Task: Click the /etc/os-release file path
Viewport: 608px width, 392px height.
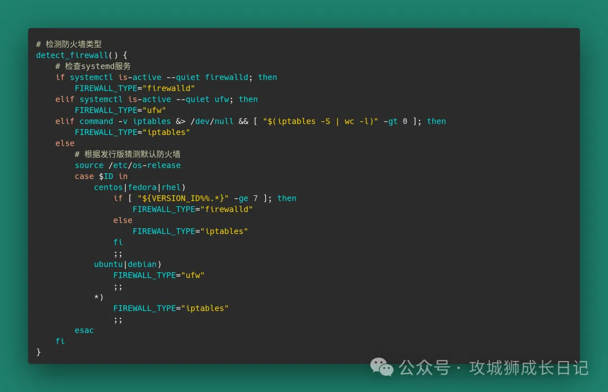Action: click(x=145, y=165)
